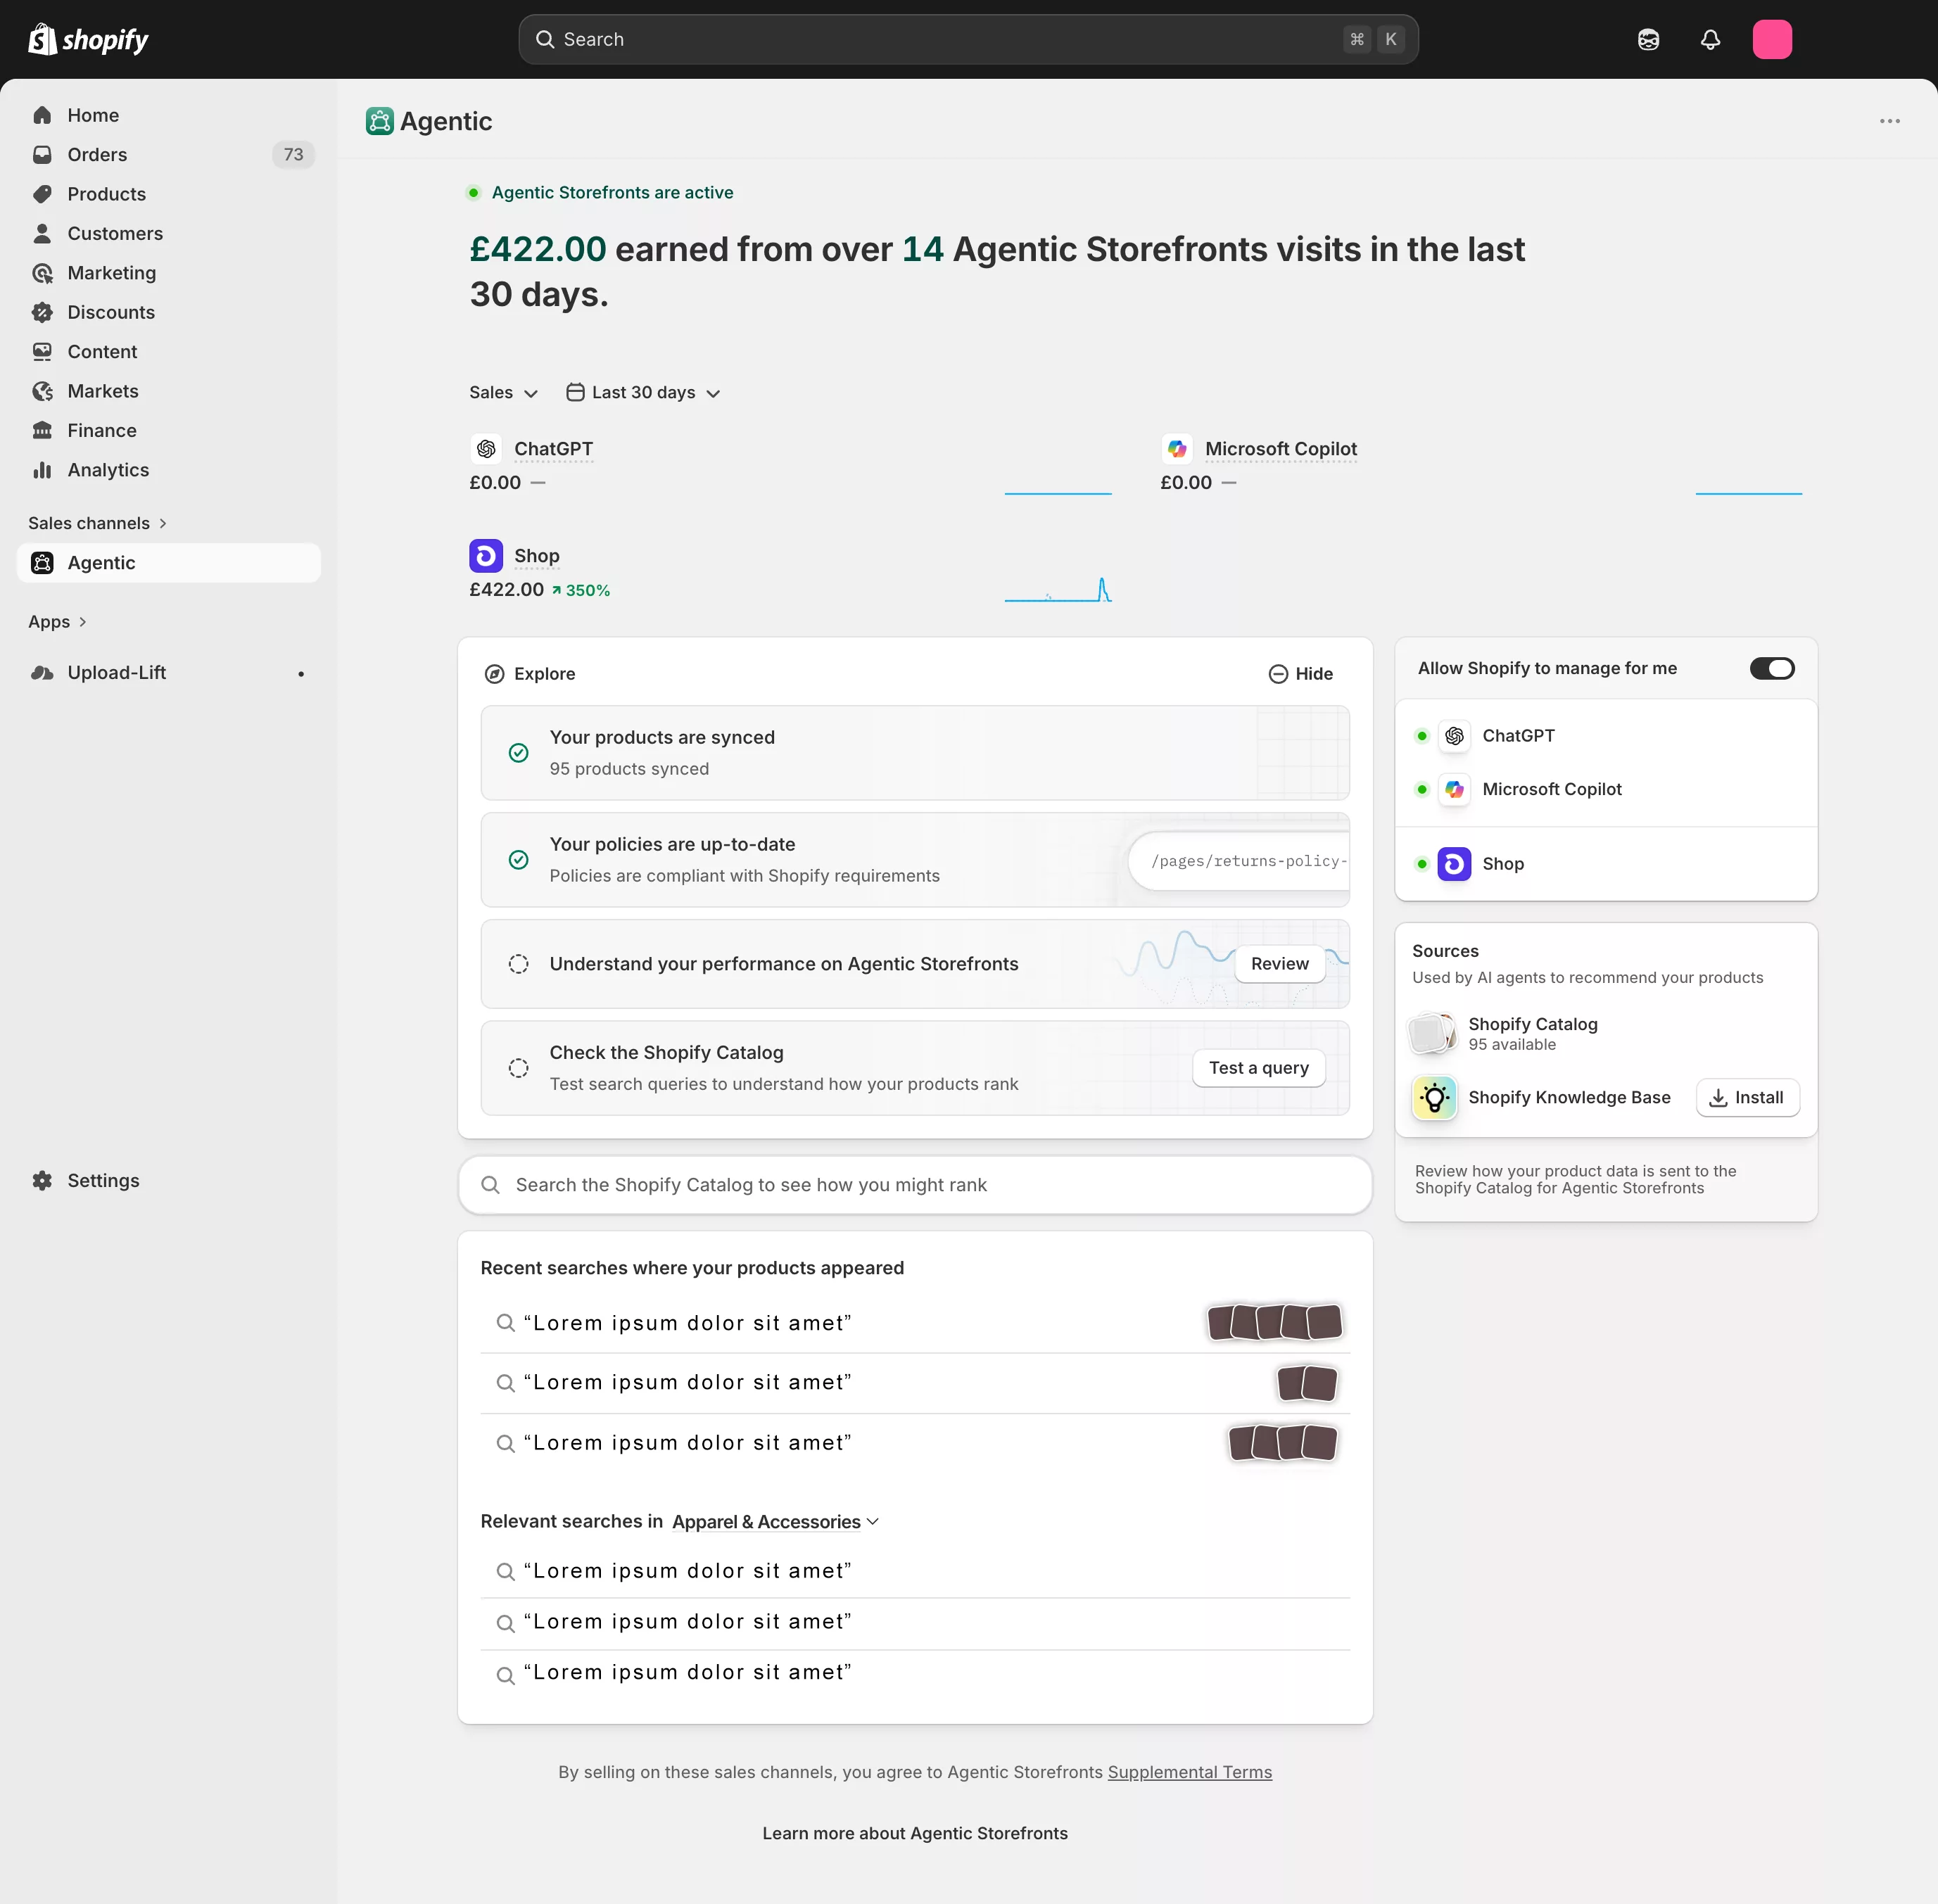
Task: Click the Shopify Catalog search field
Action: [914, 1185]
